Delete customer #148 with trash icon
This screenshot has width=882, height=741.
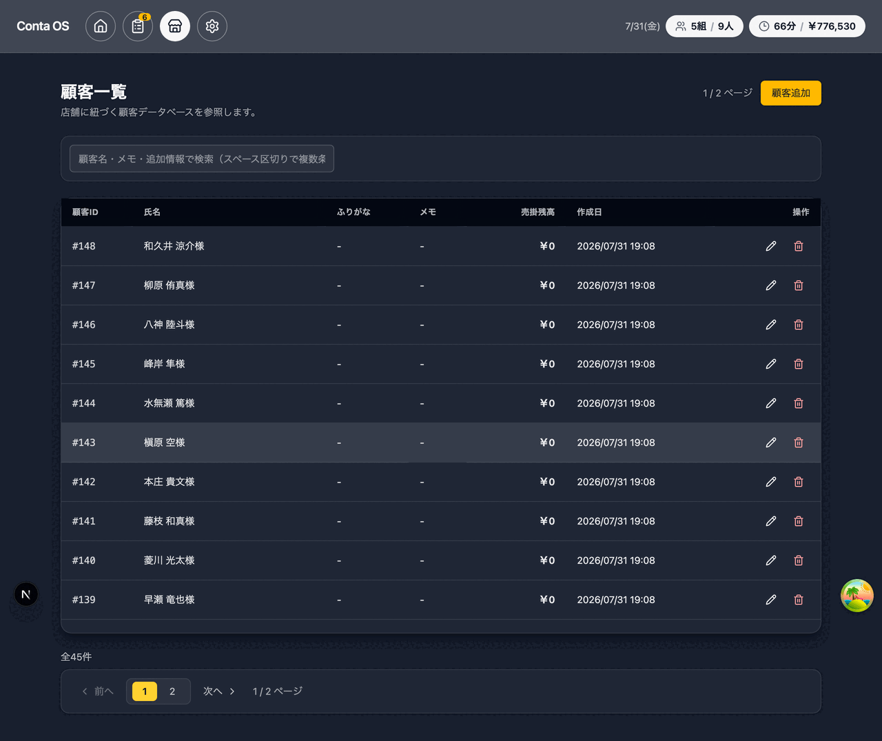[799, 246]
